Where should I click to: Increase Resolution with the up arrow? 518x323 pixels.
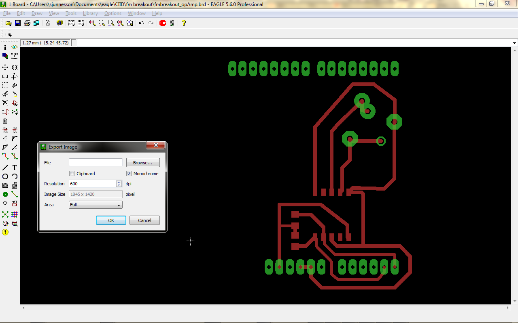click(119, 182)
